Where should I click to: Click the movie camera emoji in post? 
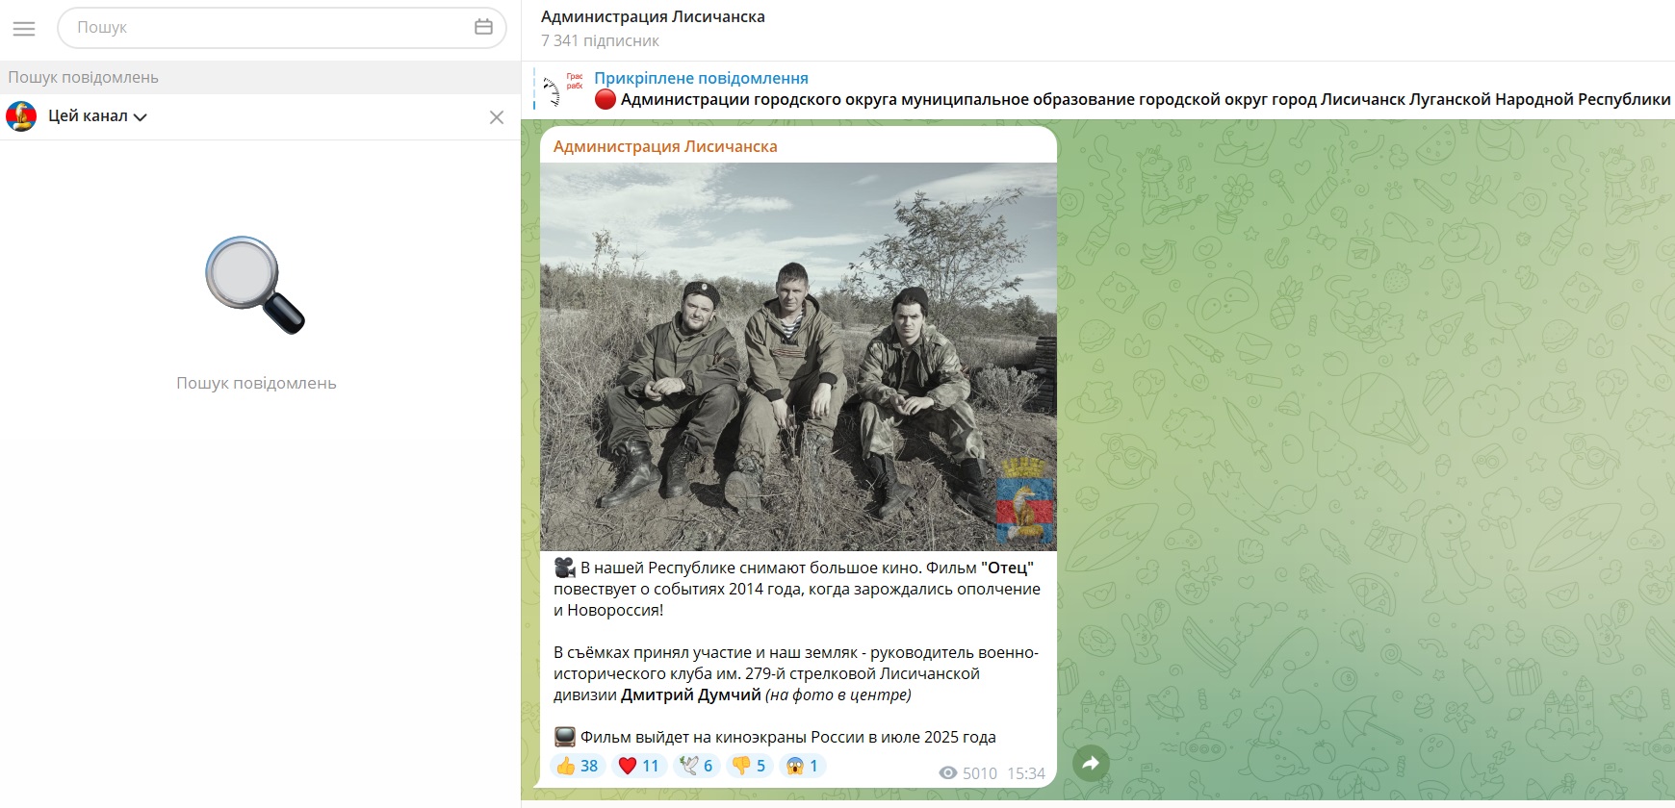(565, 568)
